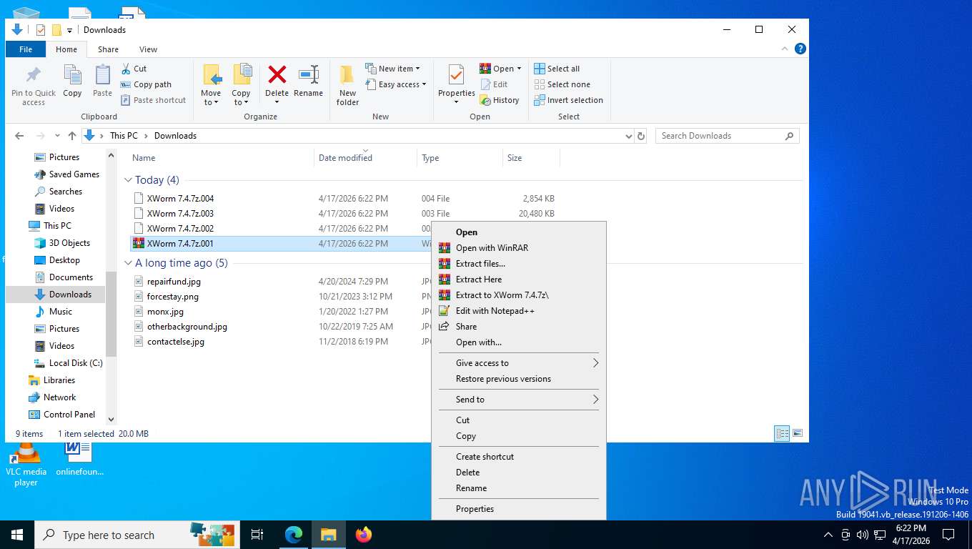Image resolution: width=972 pixels, height=549 pixels.
Task: Expand the ribbon Open dropdown arrow
Action: pyautogui.click(x=519, y=69)
